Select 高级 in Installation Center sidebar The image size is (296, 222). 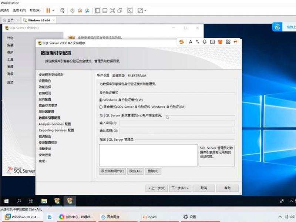pyautogui.click(x=10, y=74)
